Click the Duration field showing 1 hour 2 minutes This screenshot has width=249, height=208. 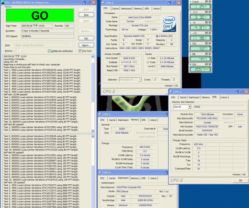pos(47,31)
